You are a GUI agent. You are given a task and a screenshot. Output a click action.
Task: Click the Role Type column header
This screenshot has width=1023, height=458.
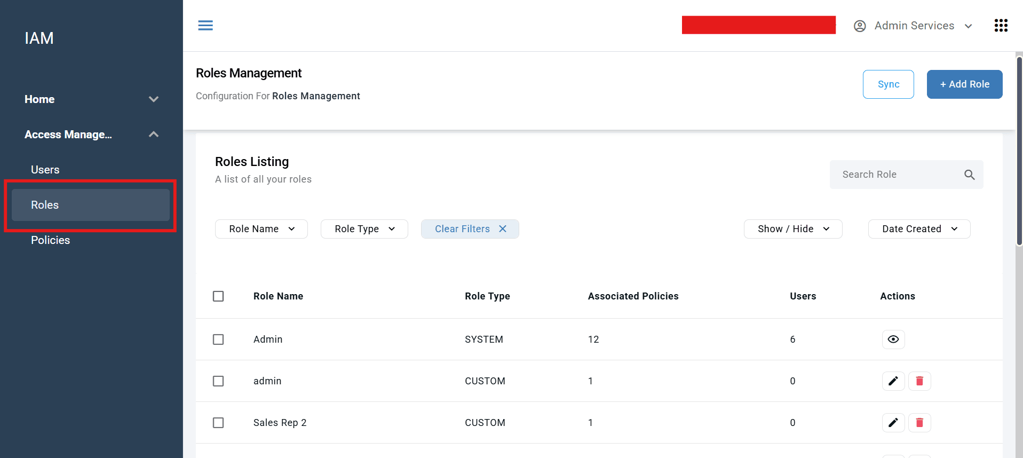487,296
